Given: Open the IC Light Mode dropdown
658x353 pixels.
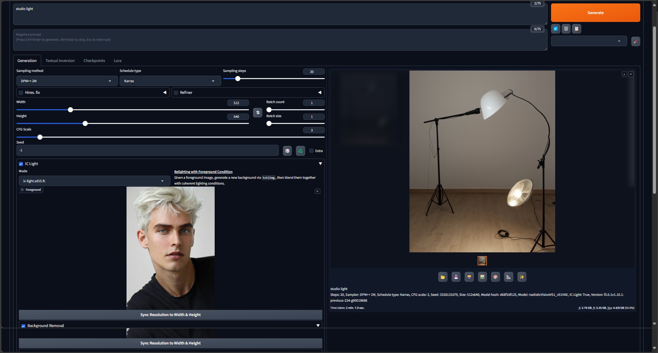Looking at the screenshot, I should tap(94, 181).
